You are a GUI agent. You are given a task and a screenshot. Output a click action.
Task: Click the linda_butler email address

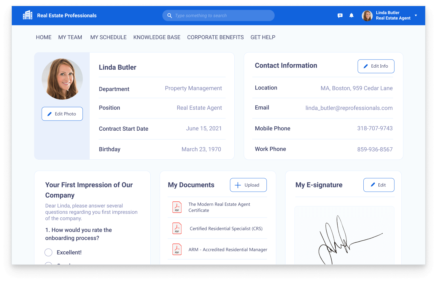tap(349, 108)
